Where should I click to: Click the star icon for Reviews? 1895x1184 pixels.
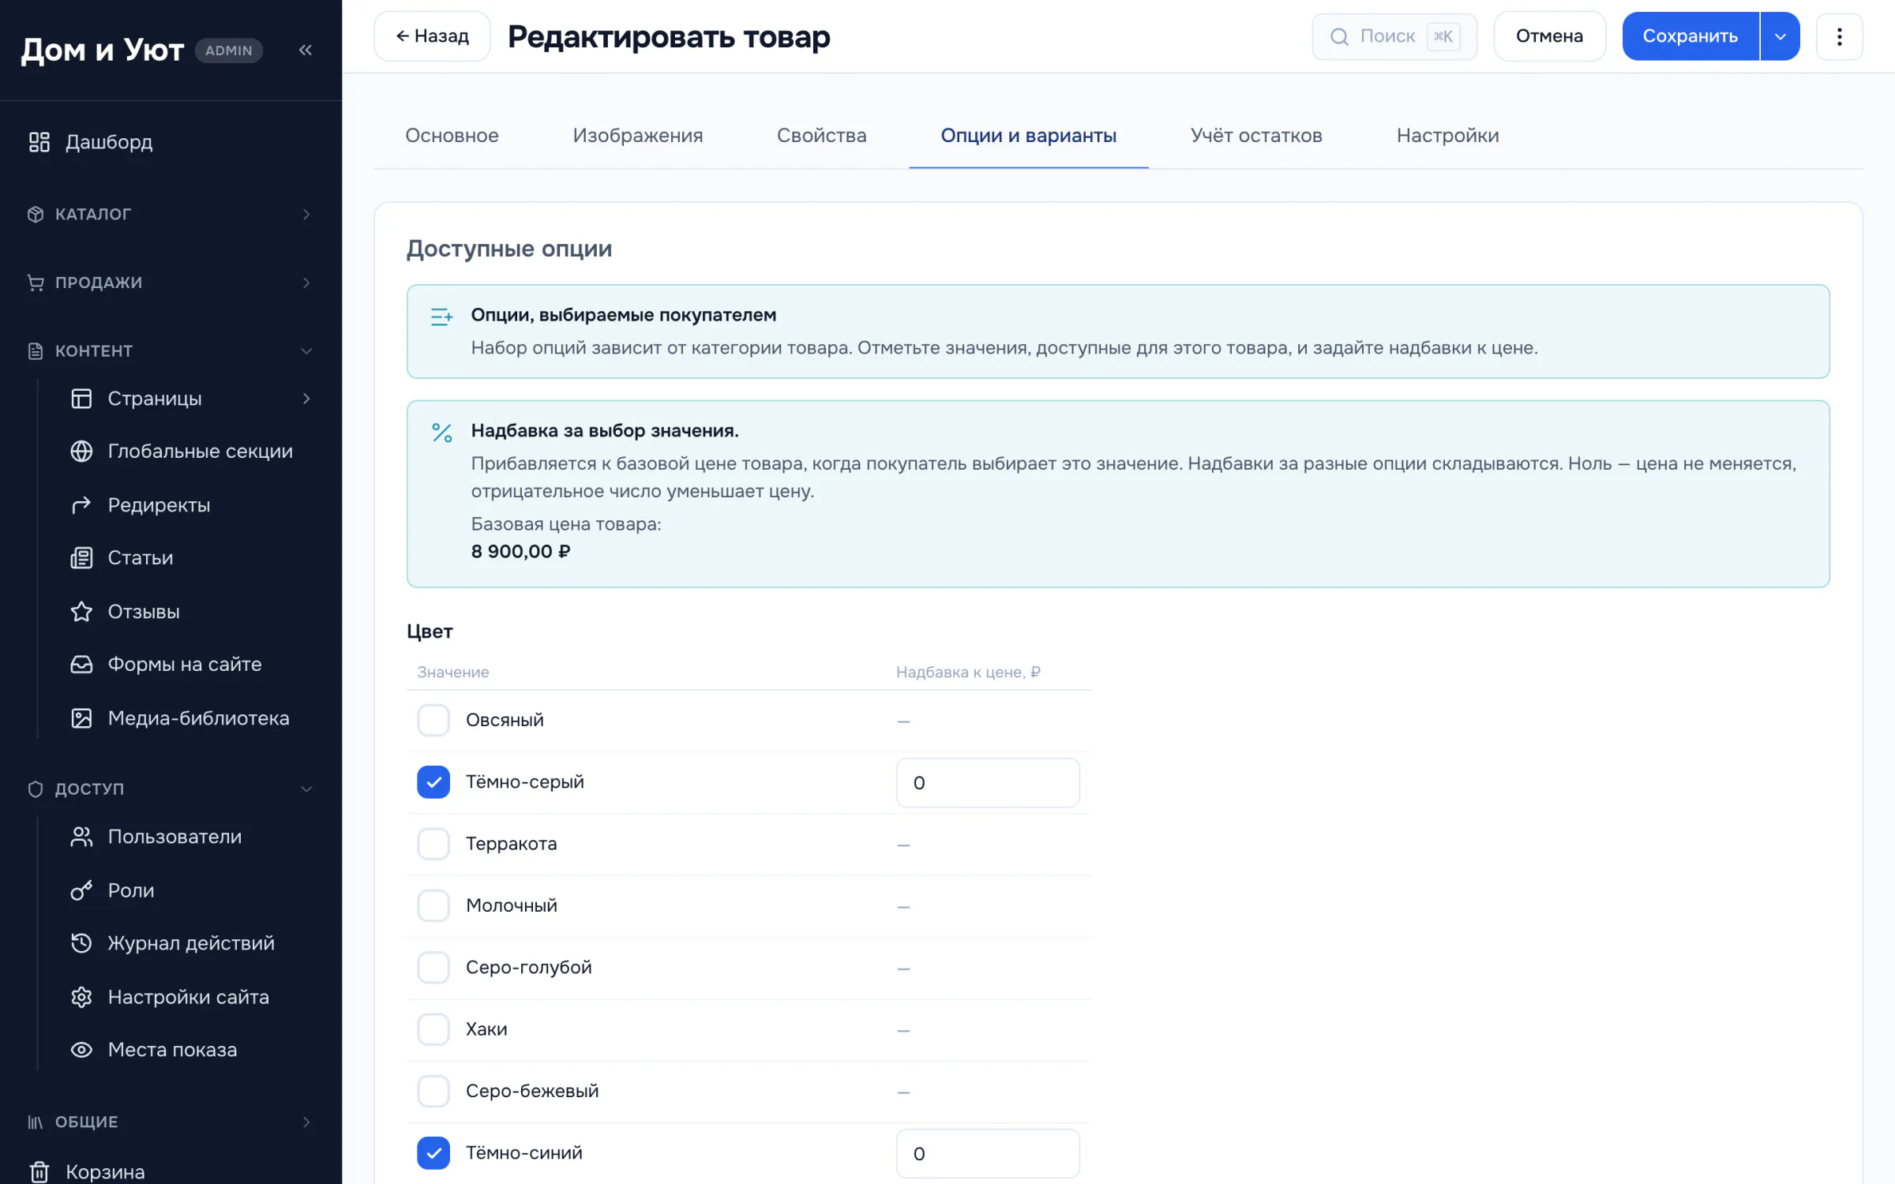point(81,611)
